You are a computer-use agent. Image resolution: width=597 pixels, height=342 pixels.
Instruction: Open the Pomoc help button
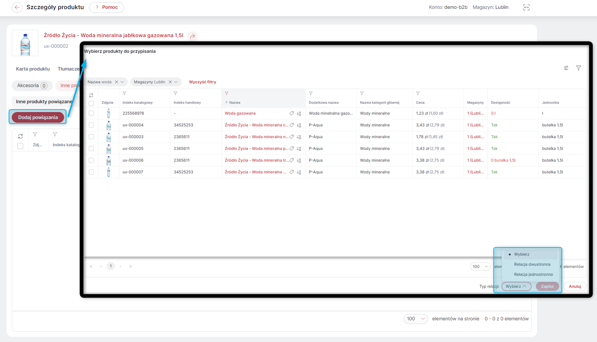(106, 7)
